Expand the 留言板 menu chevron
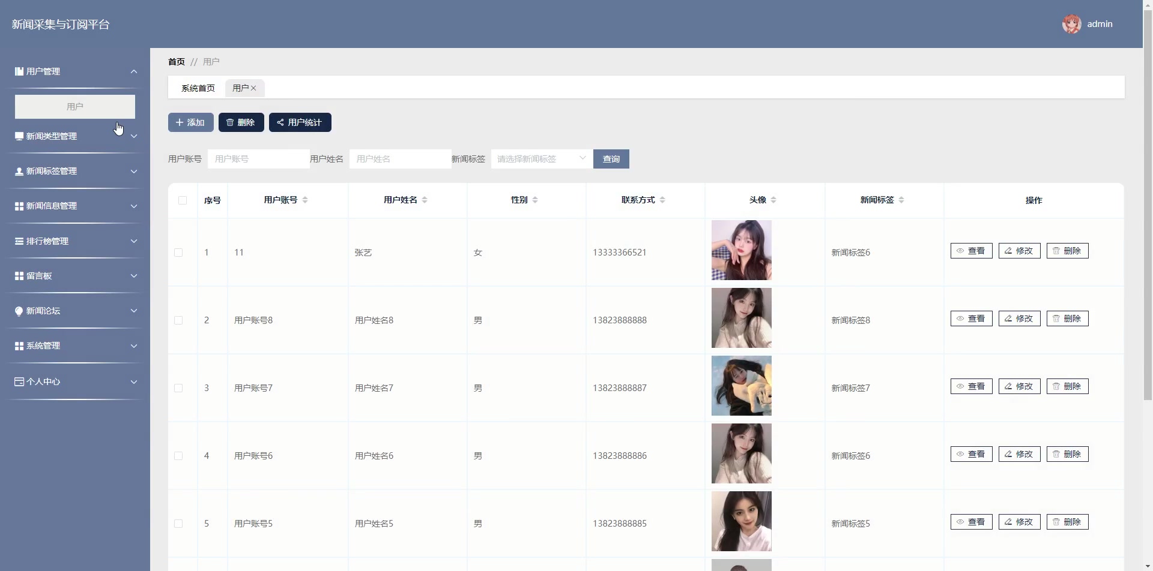This screenshot has width=1153, height=571. (134, 276)
